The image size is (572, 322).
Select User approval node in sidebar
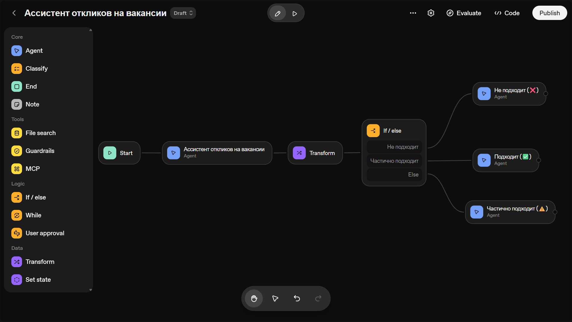(x=45, y=233)
